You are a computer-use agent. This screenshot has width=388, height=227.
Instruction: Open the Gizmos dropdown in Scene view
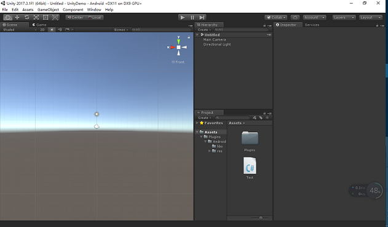click(x=121, y=30)
